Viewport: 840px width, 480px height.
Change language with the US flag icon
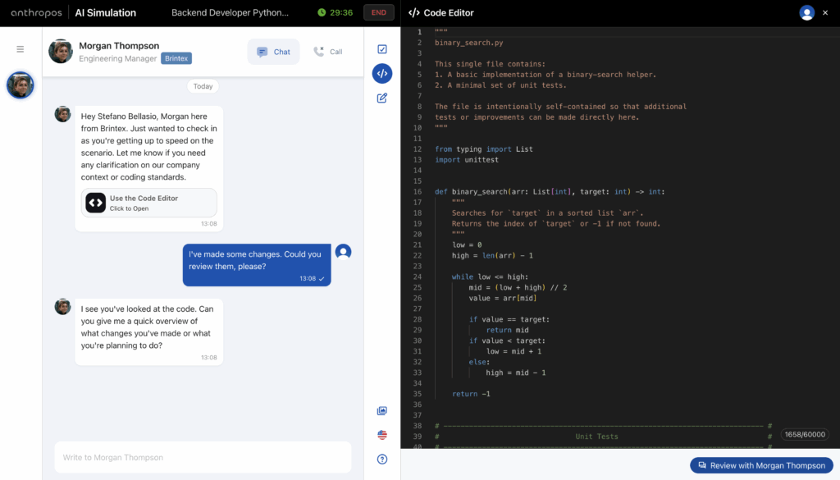point(381,435)
